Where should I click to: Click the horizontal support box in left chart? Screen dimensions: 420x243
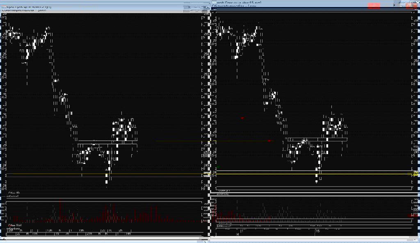click(107, 142)
